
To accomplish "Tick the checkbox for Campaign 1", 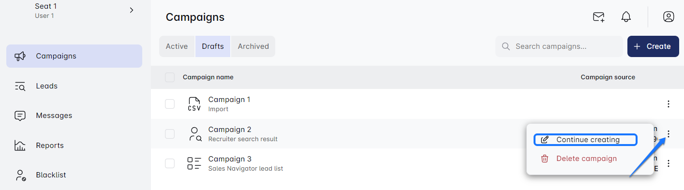I will (x=170, y=104).
